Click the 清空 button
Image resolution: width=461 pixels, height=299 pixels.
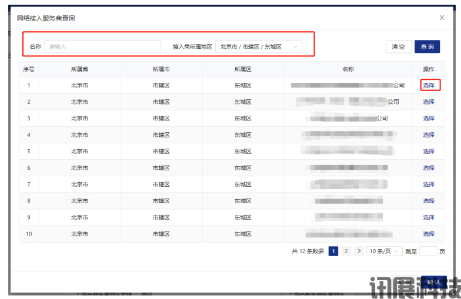coord(398,47)
